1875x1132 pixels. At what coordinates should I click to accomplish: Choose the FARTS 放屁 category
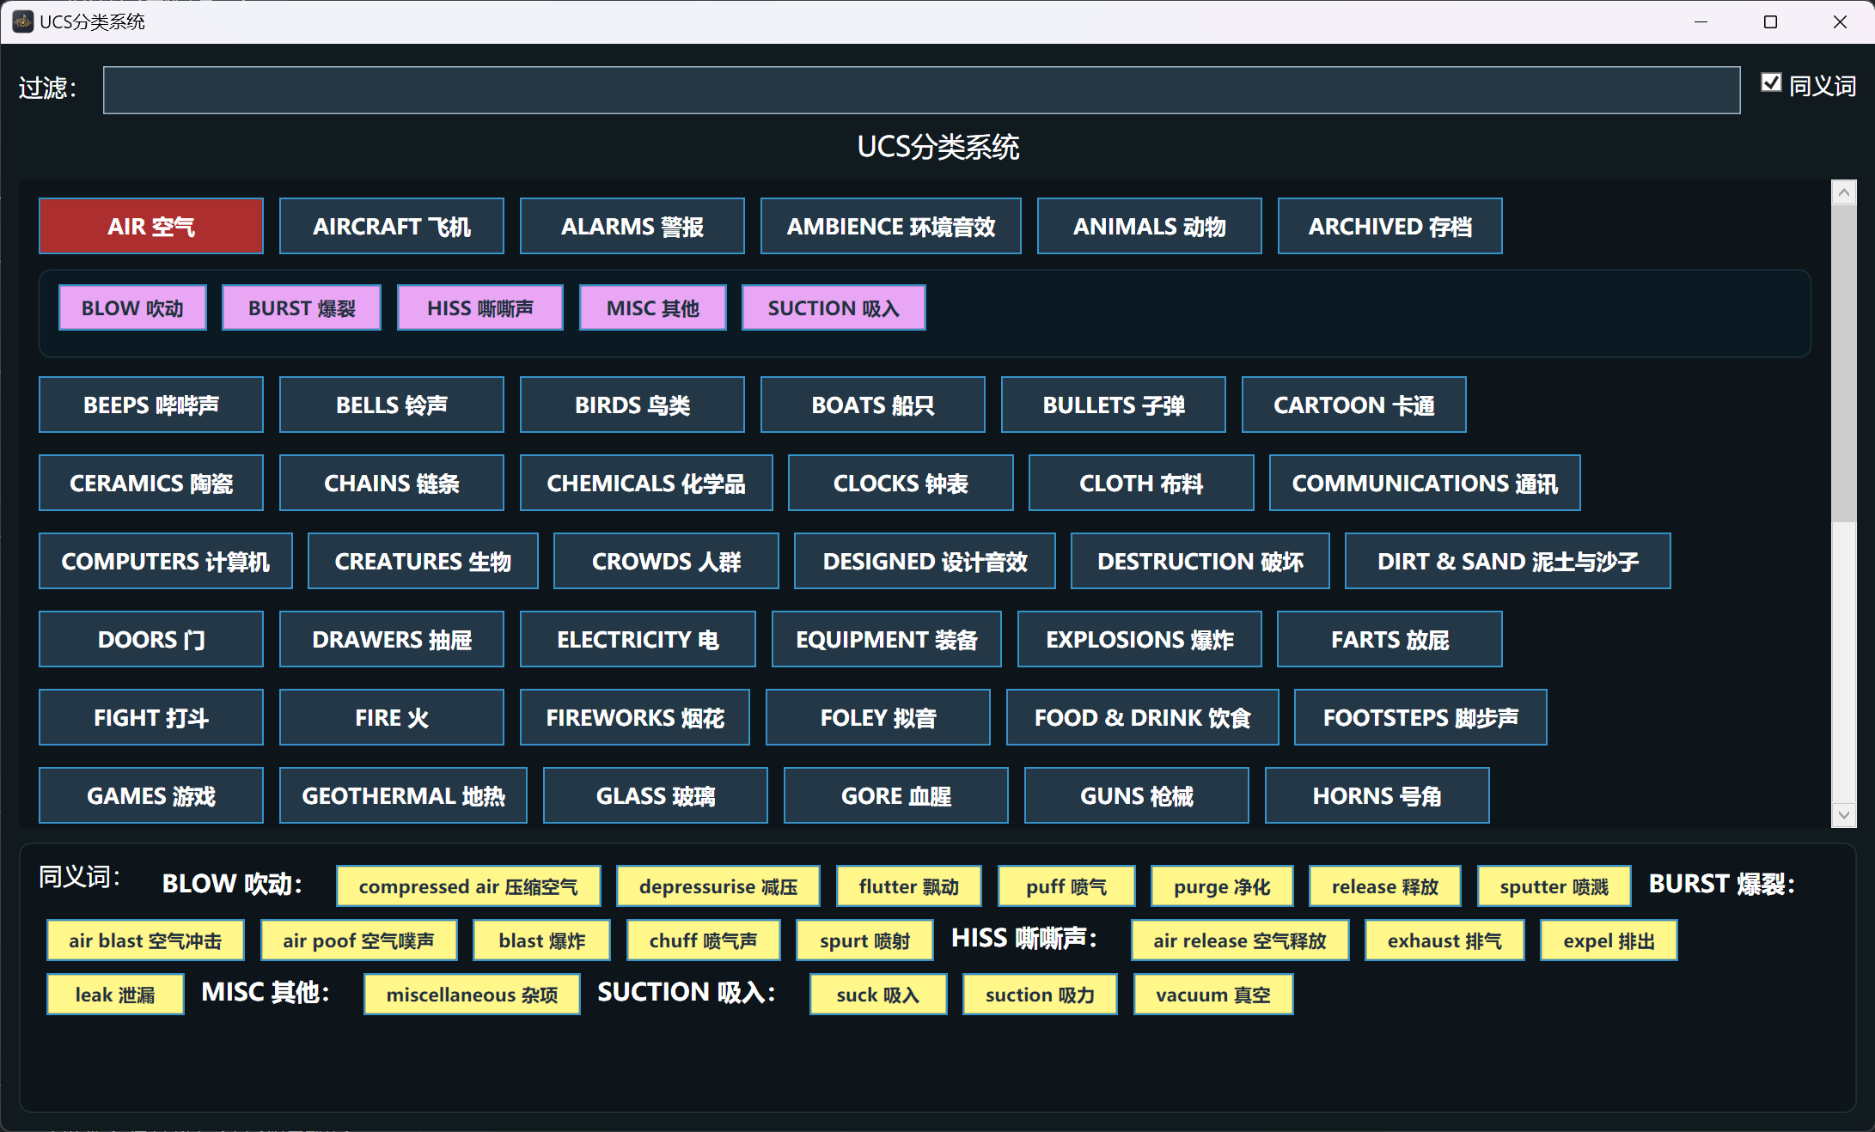(1389, 639)
